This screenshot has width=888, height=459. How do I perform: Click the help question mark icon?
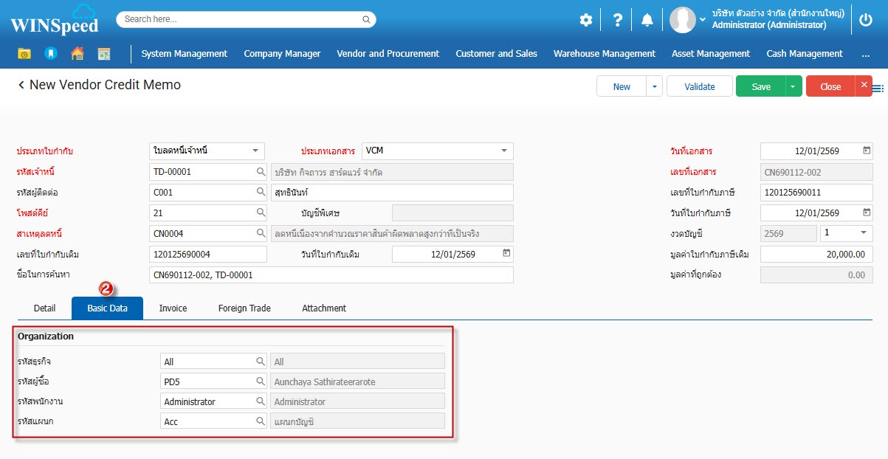click(618, 20)
